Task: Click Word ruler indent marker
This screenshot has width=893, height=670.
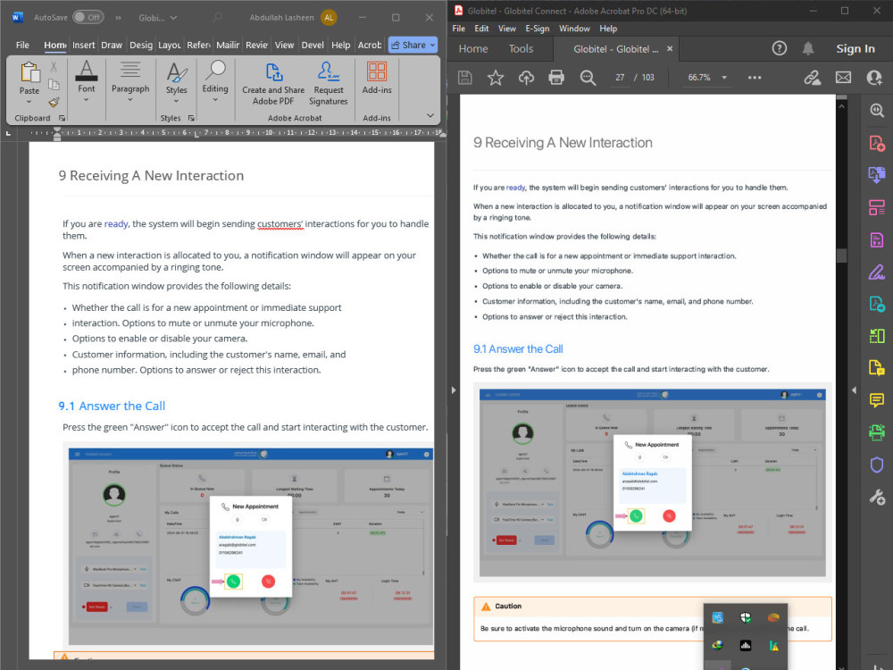Action: point(56,134)
